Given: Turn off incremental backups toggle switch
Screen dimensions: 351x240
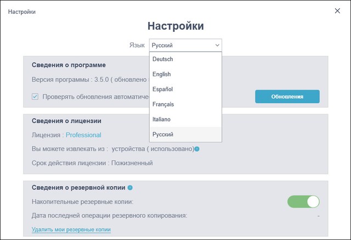Looking at the screenshot, I should 303,202.
